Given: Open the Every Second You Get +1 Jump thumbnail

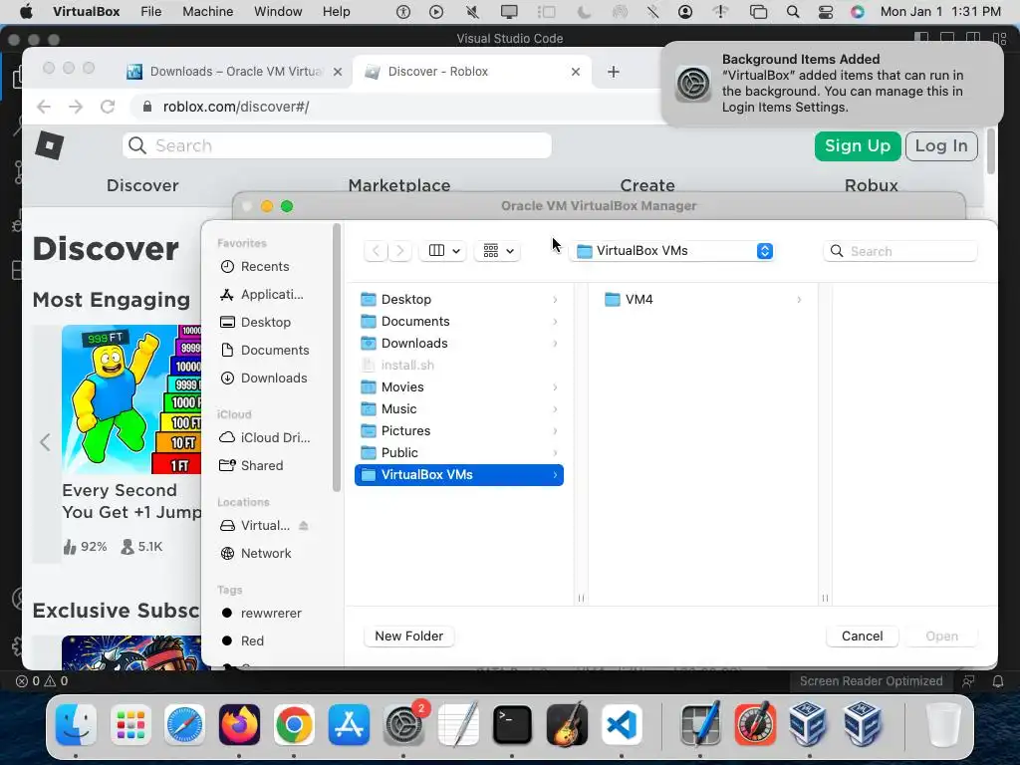Looking at the screenshot, I should [131, 399].
